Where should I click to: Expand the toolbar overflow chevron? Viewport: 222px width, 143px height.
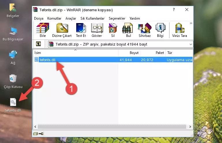(191, 23)
